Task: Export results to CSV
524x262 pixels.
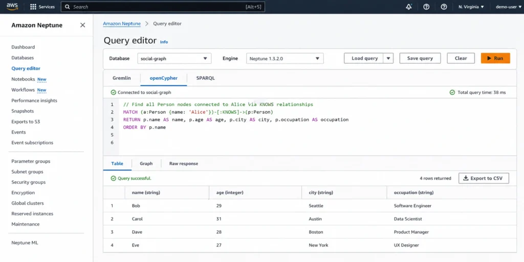Action: tap(484, 178)
